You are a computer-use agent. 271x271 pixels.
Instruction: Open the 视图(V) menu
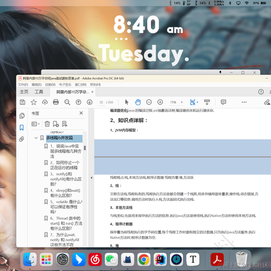50,85
